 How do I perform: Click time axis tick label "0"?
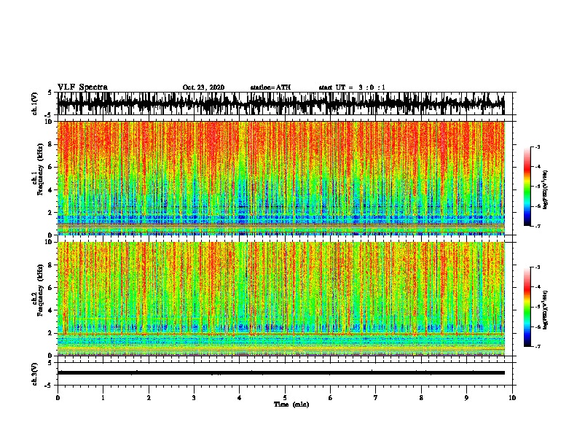(x=58, y=398)
